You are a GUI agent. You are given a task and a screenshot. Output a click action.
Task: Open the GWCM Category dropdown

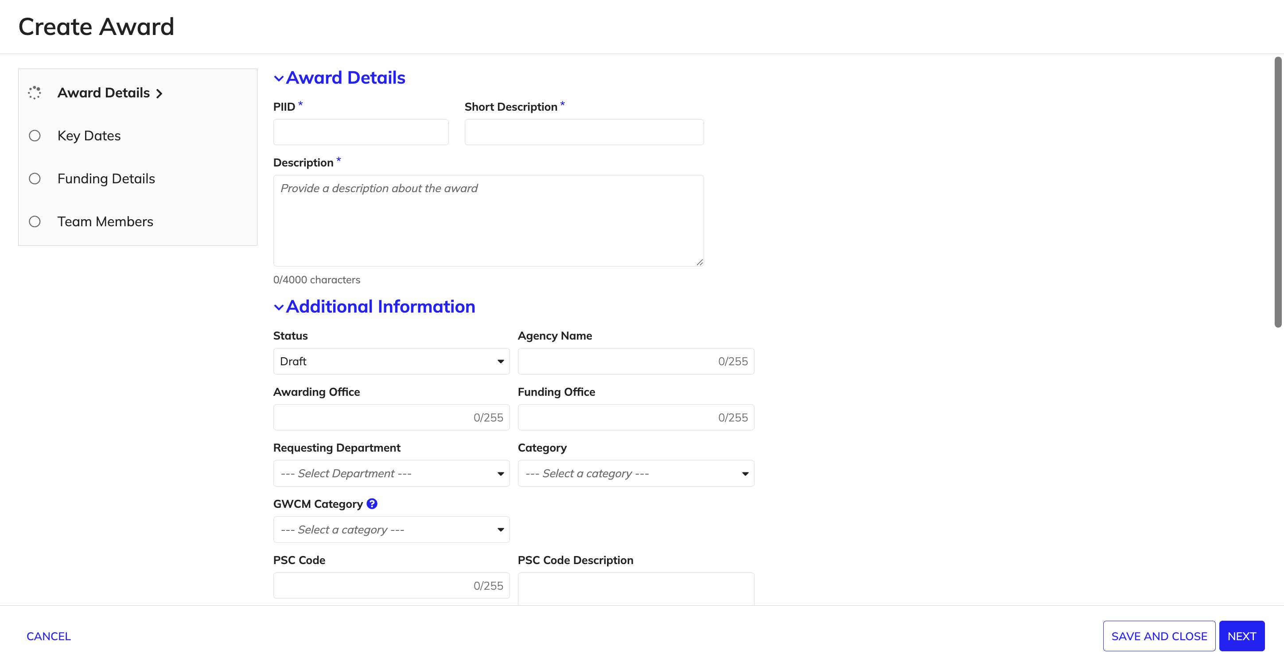(391, 530)
